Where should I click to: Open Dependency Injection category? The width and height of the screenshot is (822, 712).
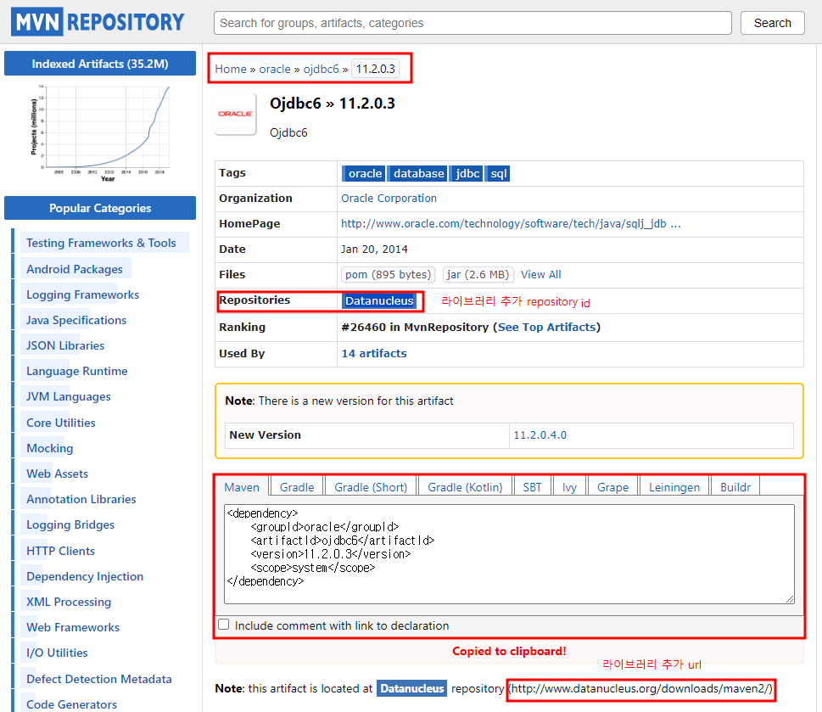coord(85,577)
